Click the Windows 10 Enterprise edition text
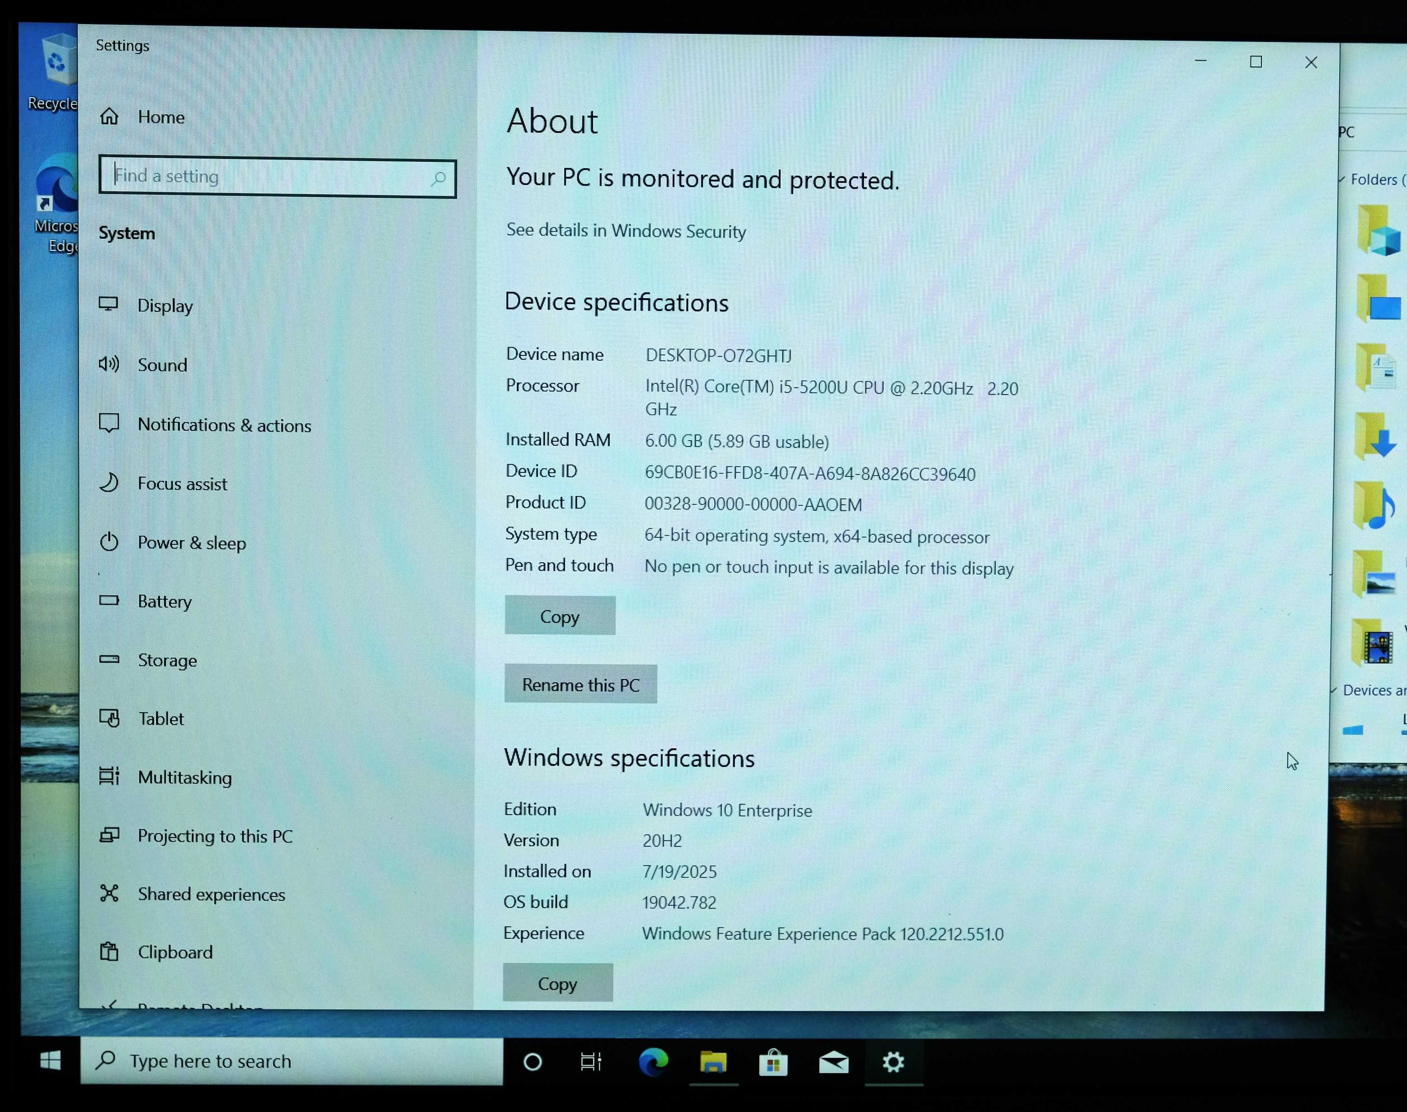This screenshot has width=1407, height=1112. 727,810
